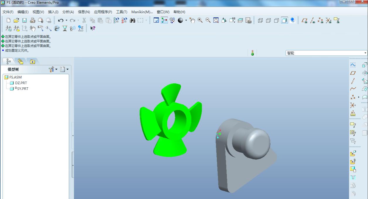Toggle datum axes display
This screenshot has height=199, width=368.
(x=313, y=21)
